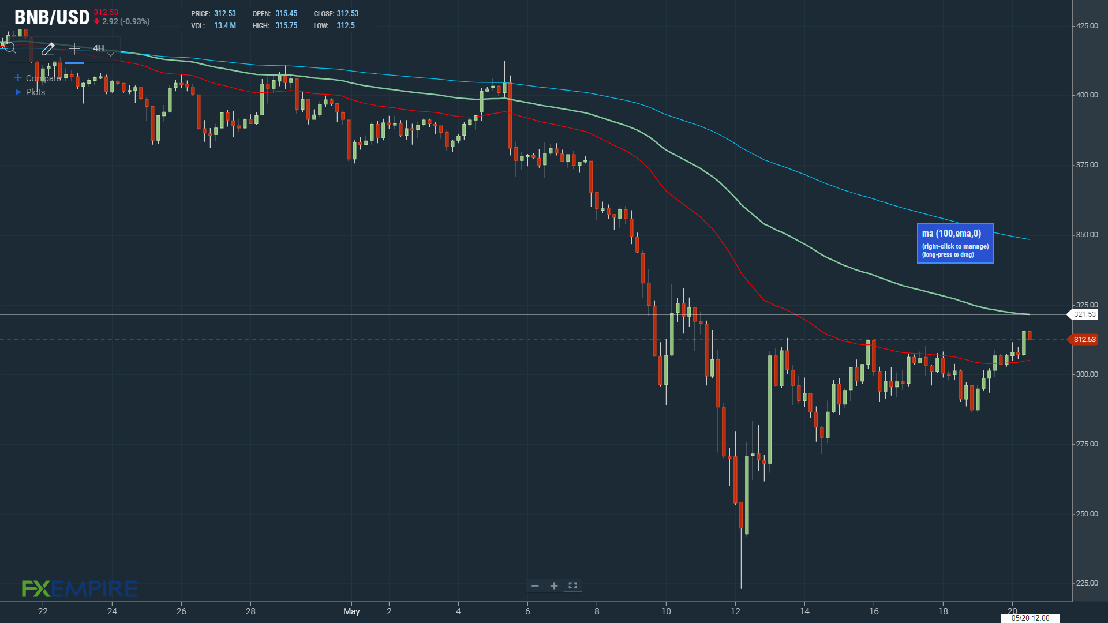Click the 425.00 price axis label
The width and height of the screenshot is (1108, 623).
tap(1087, 25)
